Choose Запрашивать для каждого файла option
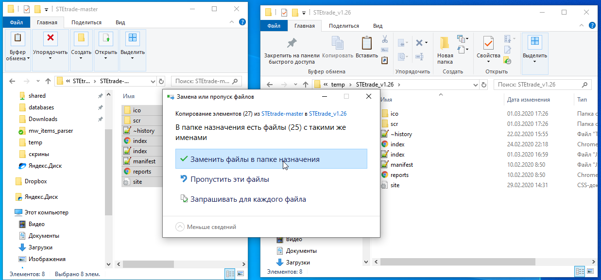 (271, 199)
